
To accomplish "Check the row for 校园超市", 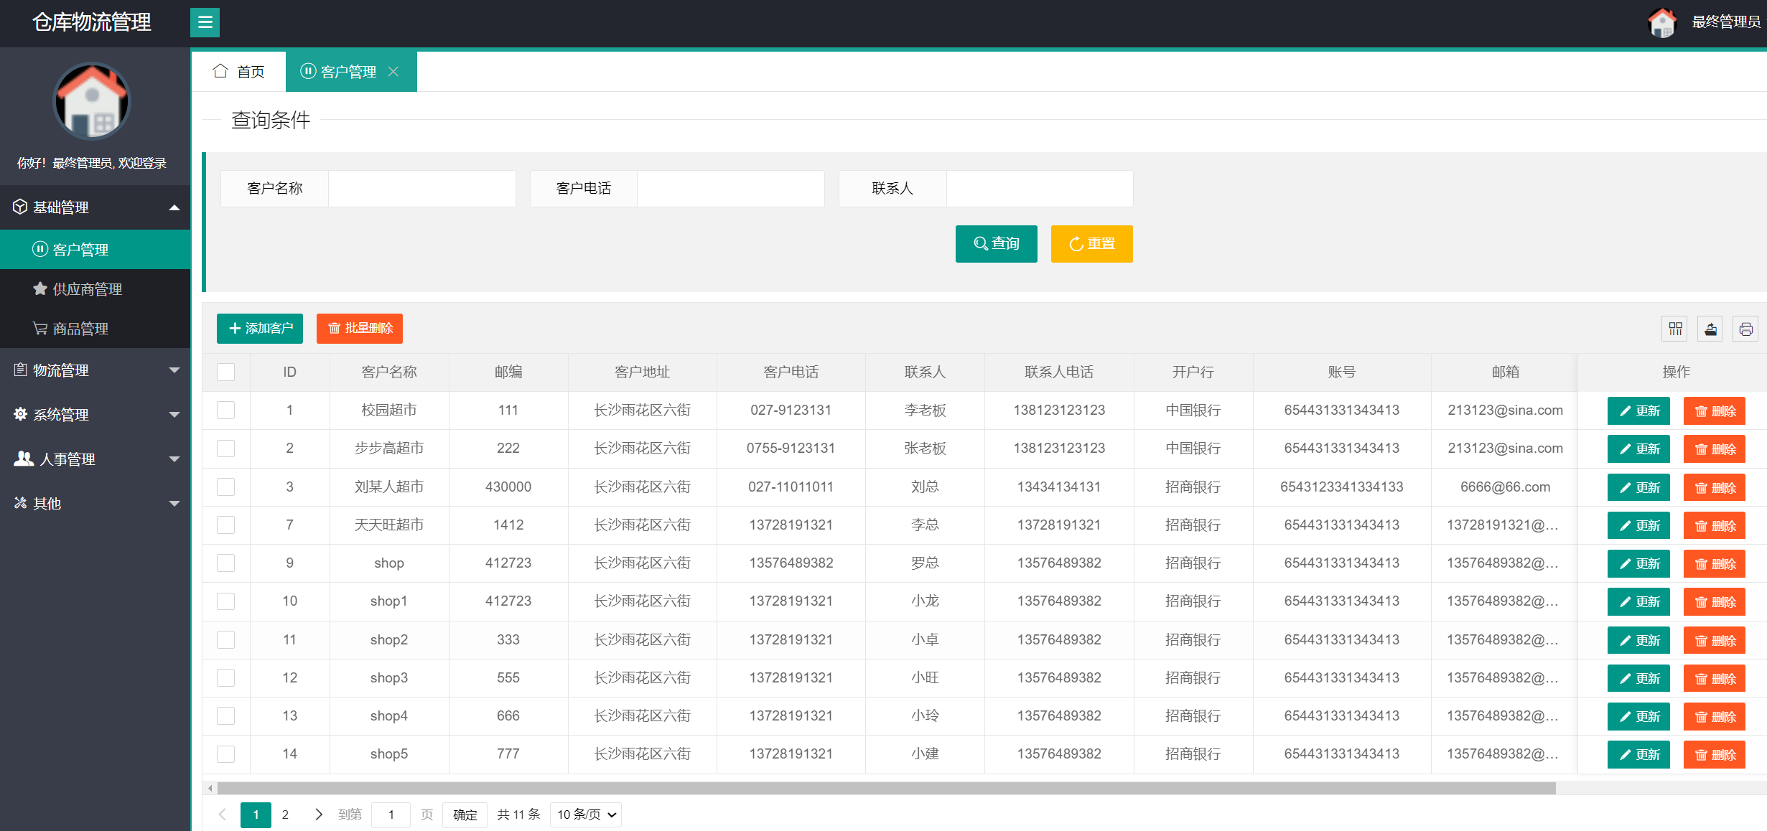I will (x=226, y=410).
